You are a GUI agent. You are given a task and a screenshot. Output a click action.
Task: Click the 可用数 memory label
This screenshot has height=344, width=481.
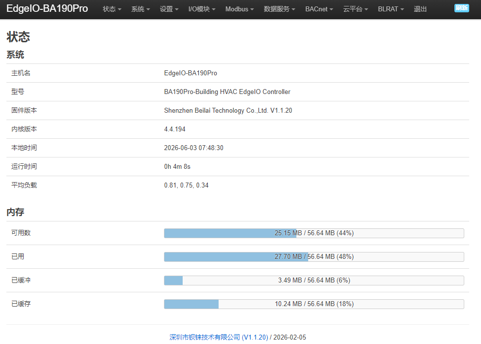(21, 233)
